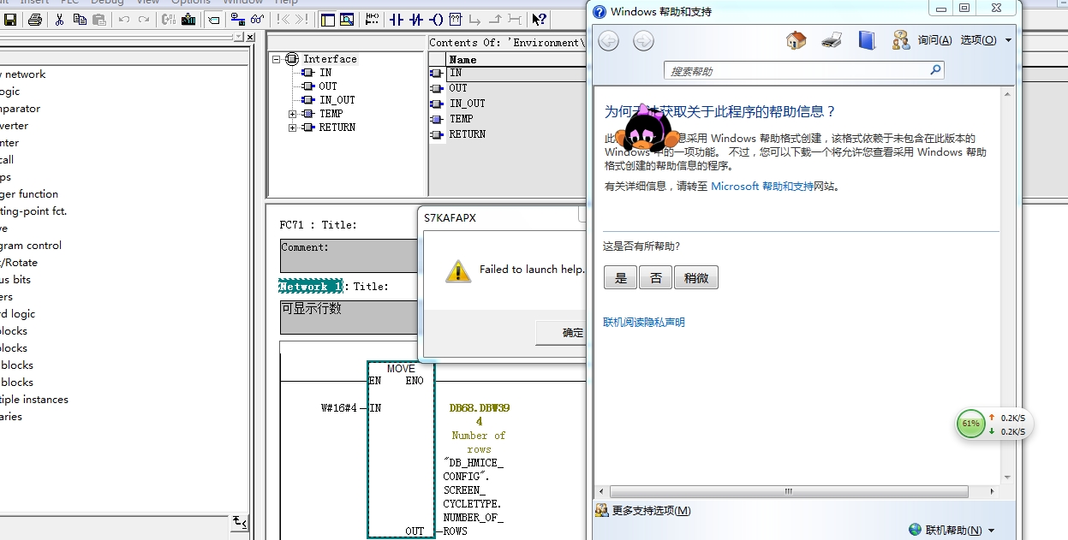This screenshot has width=1068, height=540.
Task: Insert a normally open contact
Action: [x=397, y=20]
